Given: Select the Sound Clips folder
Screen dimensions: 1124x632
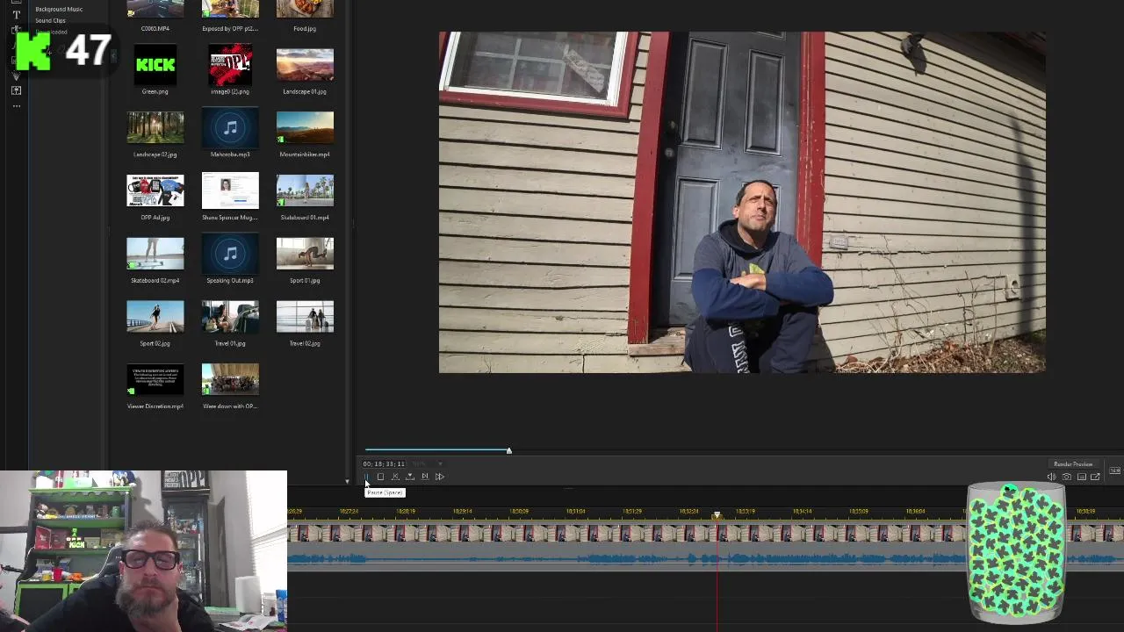Looking at the screenshot, I should pyautogui.click(x=50, y=20).
